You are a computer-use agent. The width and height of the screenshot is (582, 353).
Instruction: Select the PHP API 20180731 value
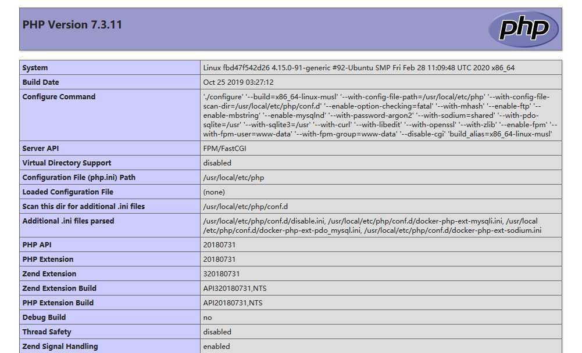(x=219, y=245)
